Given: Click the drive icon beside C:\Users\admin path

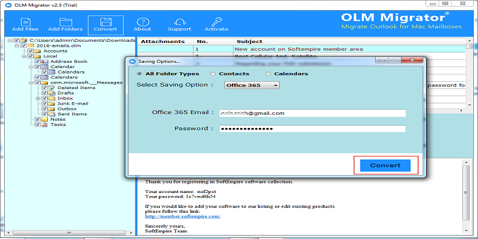Looking at the screenshot, I should 24,40.
